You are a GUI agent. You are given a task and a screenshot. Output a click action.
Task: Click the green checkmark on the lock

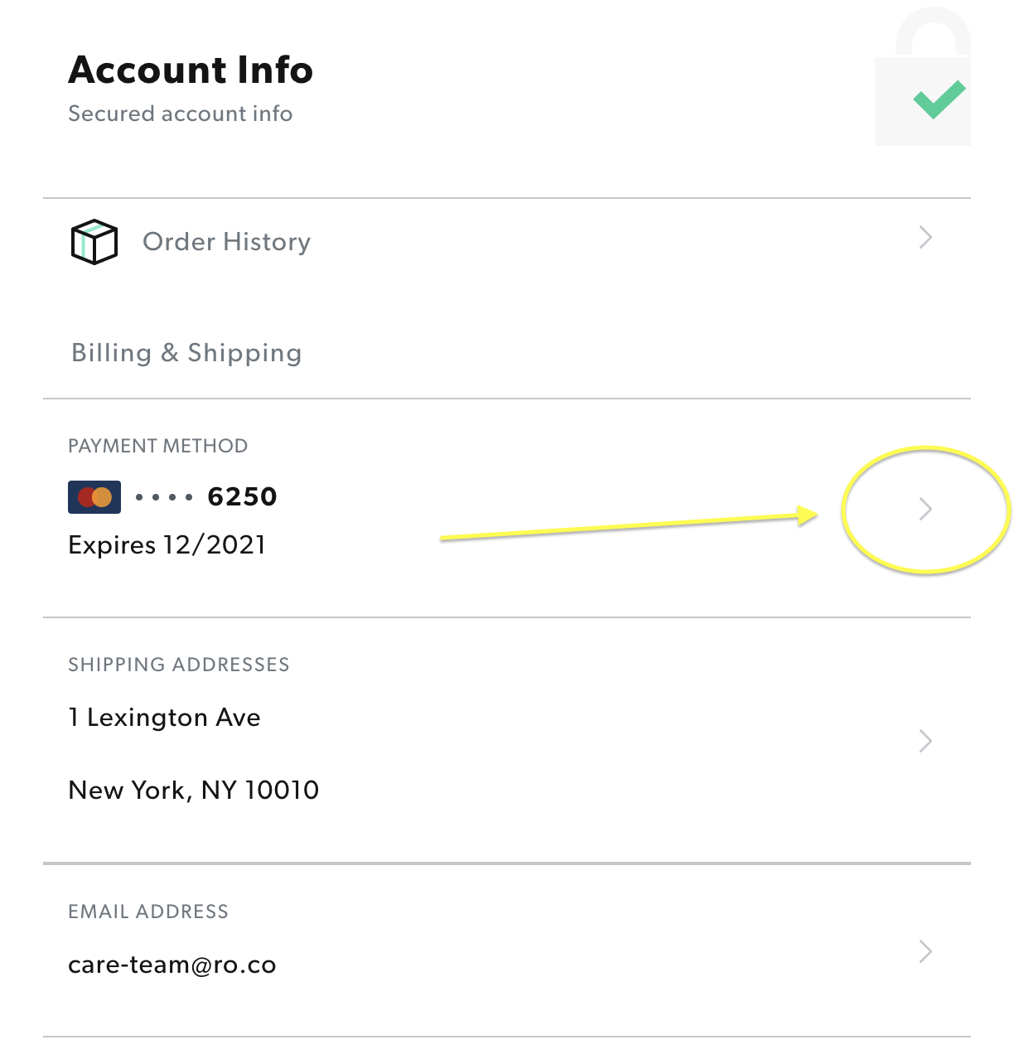(x=939, y=99)
